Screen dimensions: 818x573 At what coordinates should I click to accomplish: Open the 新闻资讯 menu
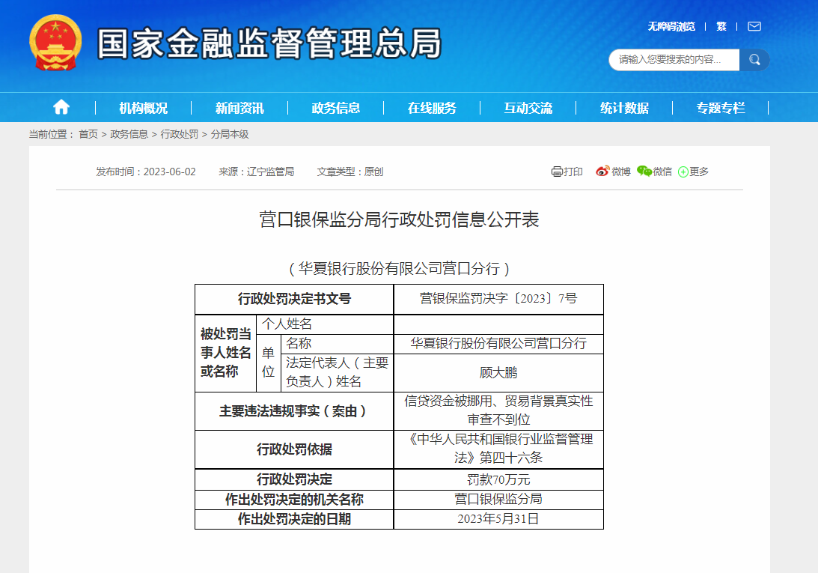pos(239,108)
